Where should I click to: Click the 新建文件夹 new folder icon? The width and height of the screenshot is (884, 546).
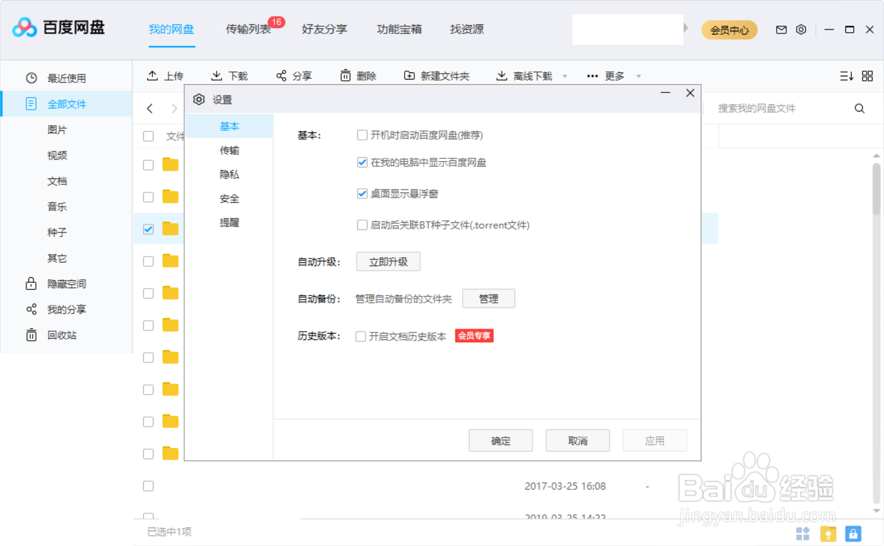(x=409, y=76)
